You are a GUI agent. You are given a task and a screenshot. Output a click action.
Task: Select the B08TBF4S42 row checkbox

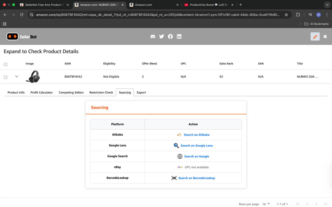(5, 77)
